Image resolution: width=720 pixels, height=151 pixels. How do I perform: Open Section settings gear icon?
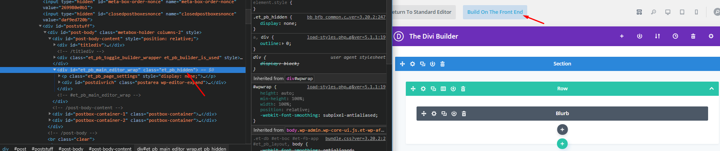point(413,64)
